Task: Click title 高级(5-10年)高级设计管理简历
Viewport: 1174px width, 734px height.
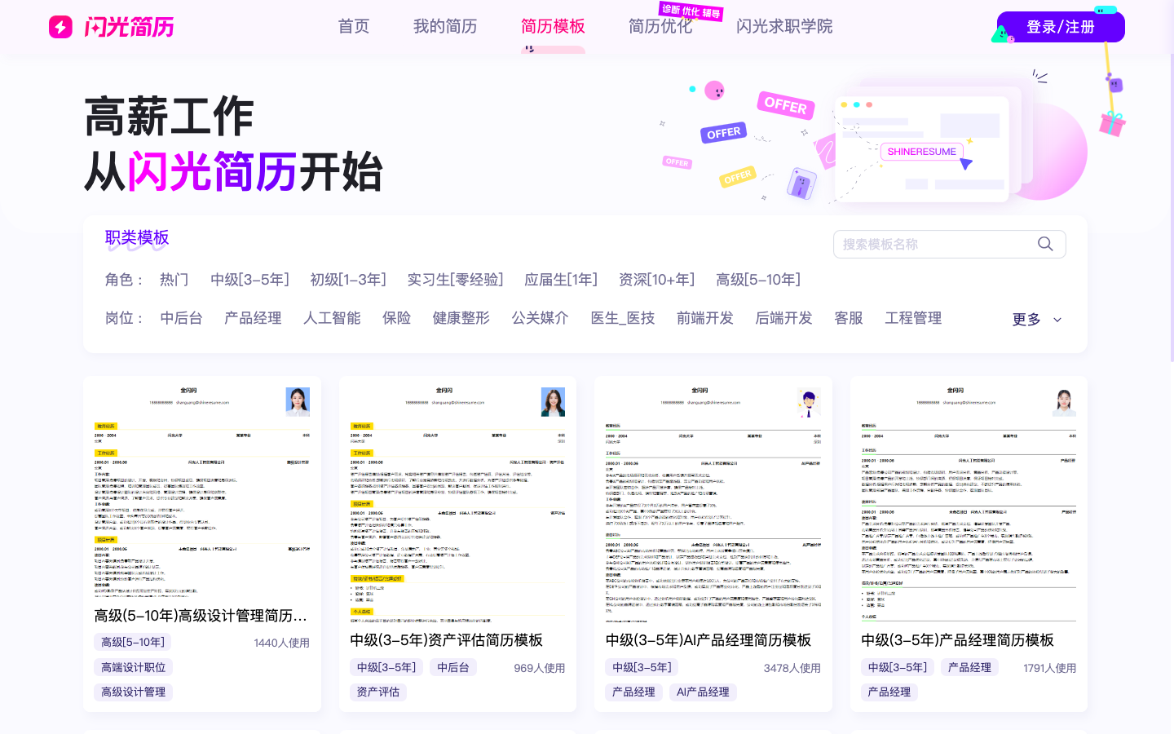Action: (201, 616)
